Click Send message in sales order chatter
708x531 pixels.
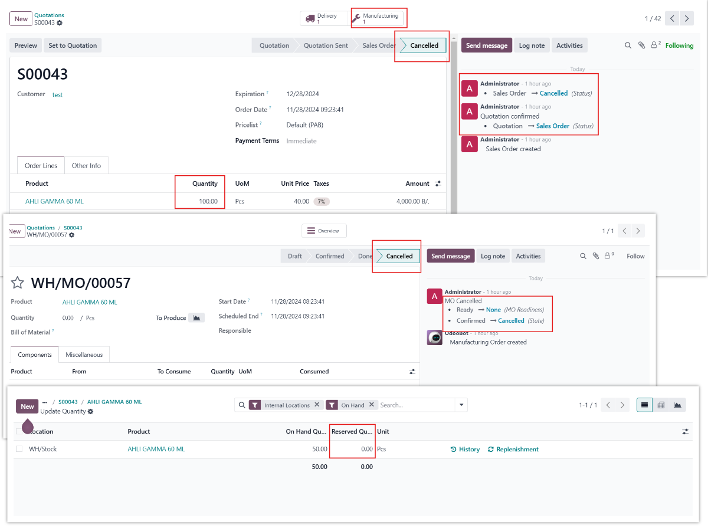coord(486,45)
